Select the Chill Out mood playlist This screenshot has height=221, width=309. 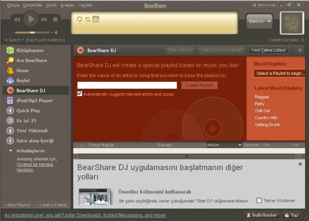click(x=262, y=111)
